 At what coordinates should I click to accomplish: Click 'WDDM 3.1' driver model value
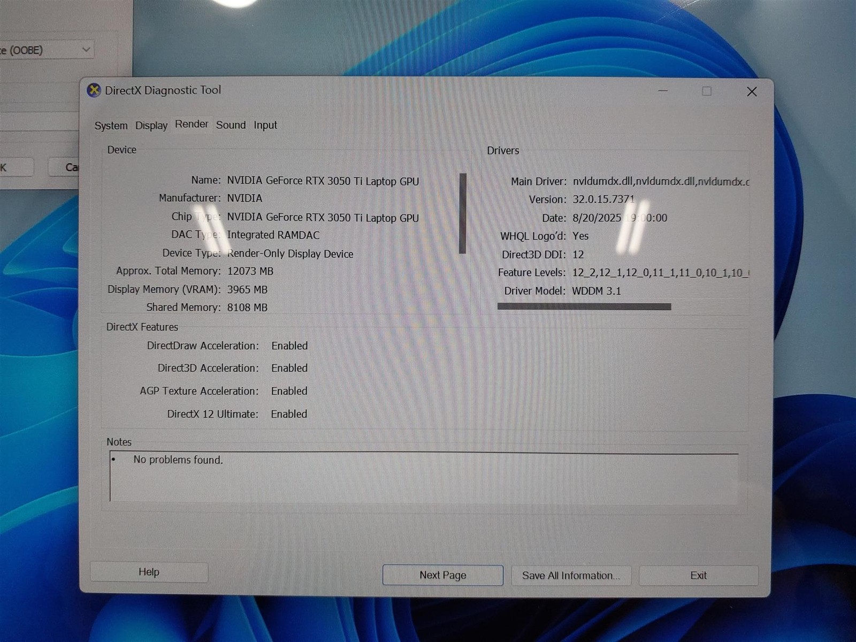(x=597, y=291)
